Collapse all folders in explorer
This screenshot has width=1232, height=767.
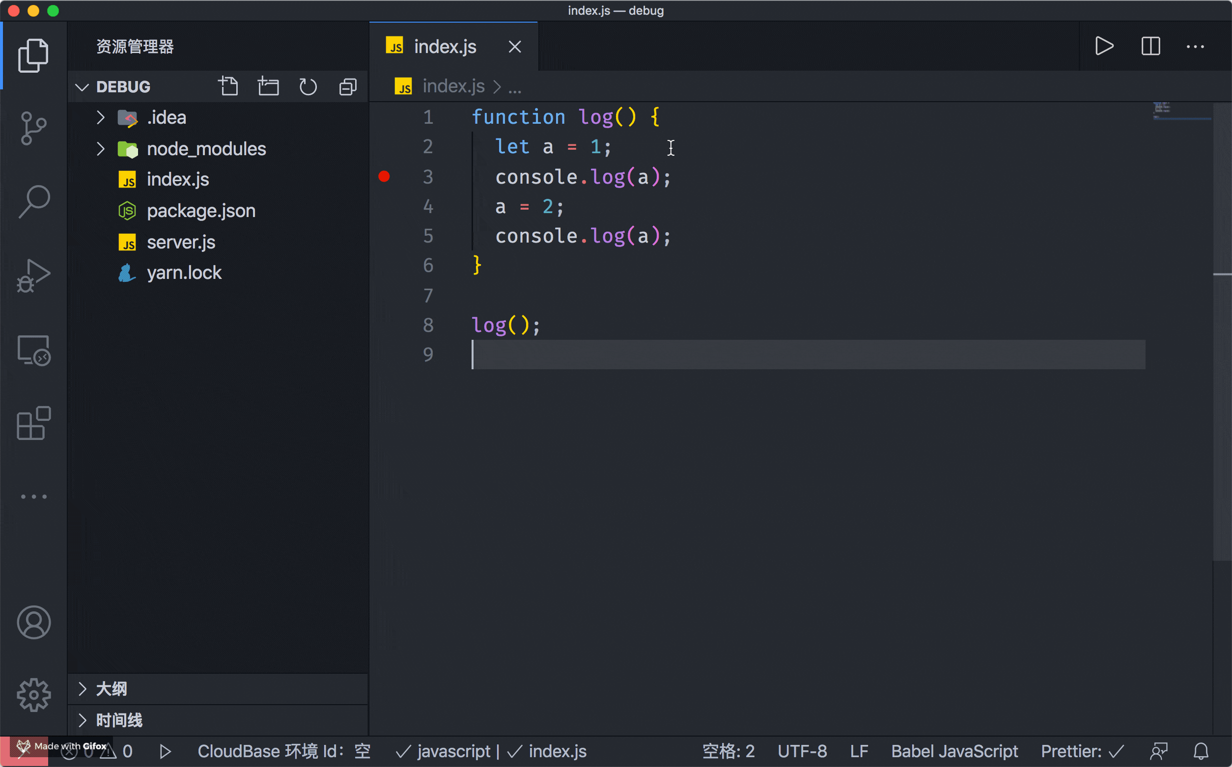pos(348,87)
